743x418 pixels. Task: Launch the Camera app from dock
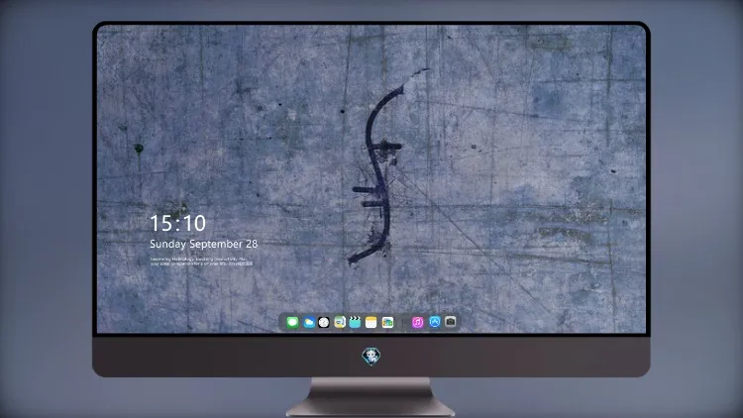[451, 322]
